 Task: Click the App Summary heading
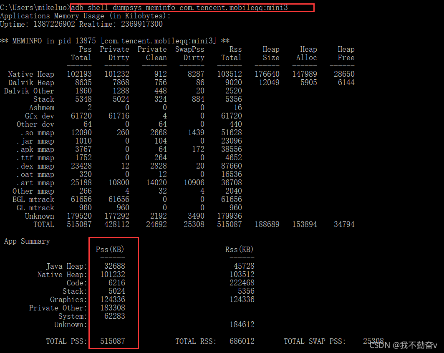click(27, 241)
